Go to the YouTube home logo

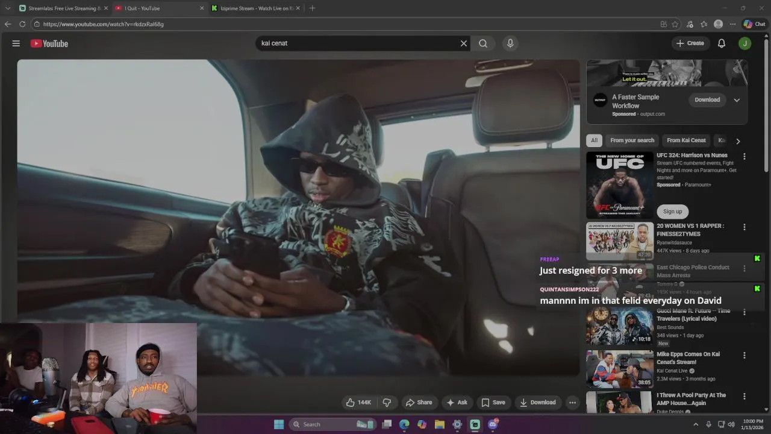tap(49, 43)
